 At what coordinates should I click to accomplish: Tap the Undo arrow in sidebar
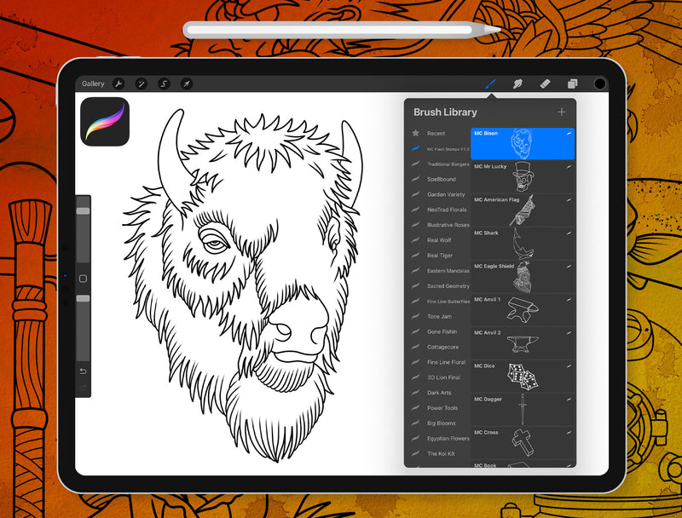click(83, 371)
